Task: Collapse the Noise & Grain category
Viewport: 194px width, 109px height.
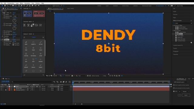Action: pos(173,31)
